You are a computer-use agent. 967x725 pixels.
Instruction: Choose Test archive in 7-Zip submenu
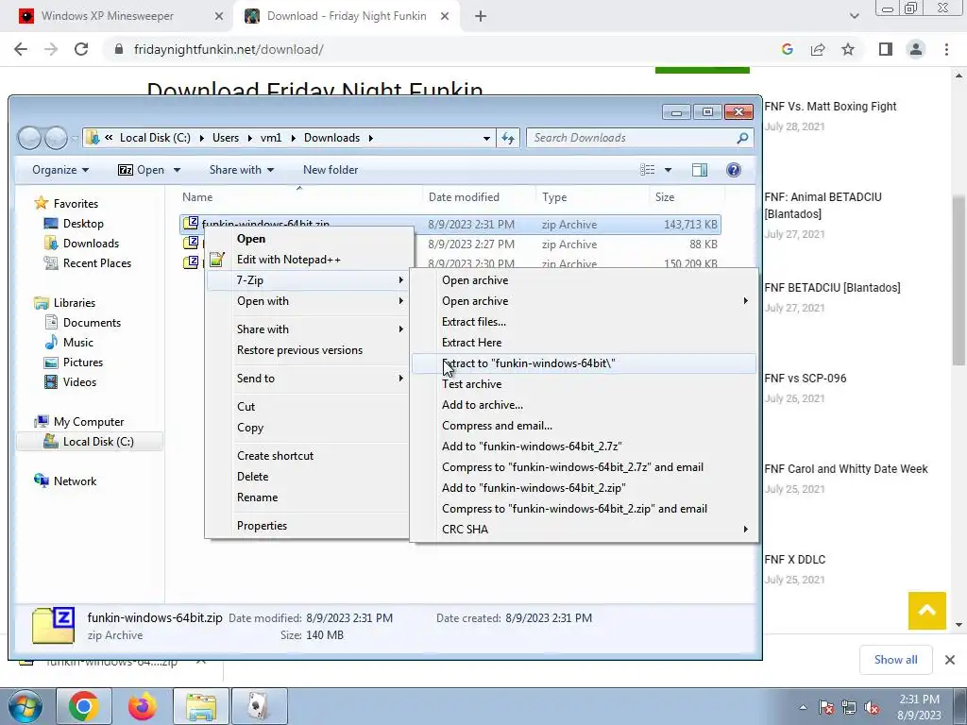584,384
